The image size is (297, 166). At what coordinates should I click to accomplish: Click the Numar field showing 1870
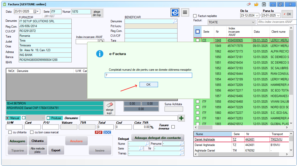(x=81, y=12)
